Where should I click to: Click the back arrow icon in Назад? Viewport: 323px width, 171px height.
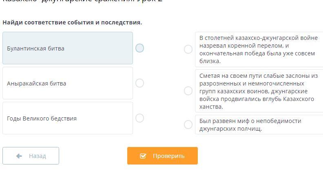click(19, 156)
